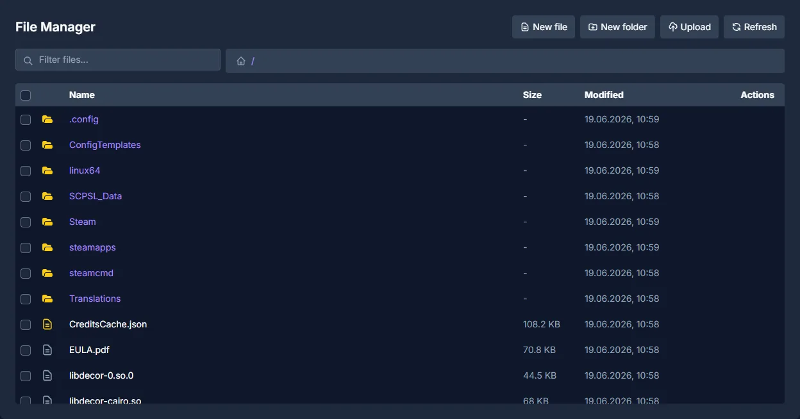Screen dimensions: 800x419
Task: Click the modified date of Translations
Action: click(x=622, y=299)
